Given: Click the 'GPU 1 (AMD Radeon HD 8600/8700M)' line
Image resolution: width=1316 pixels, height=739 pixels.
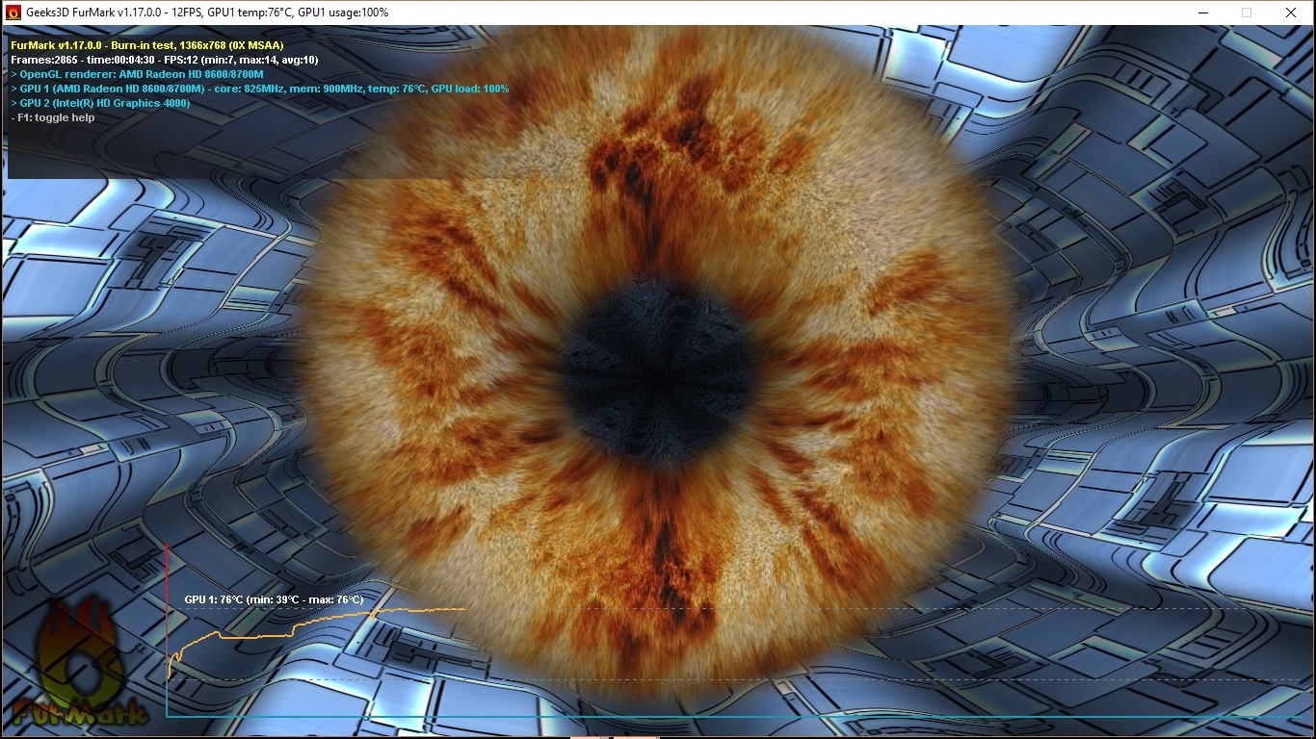Looking at the screenshot, I should (260, 89).
